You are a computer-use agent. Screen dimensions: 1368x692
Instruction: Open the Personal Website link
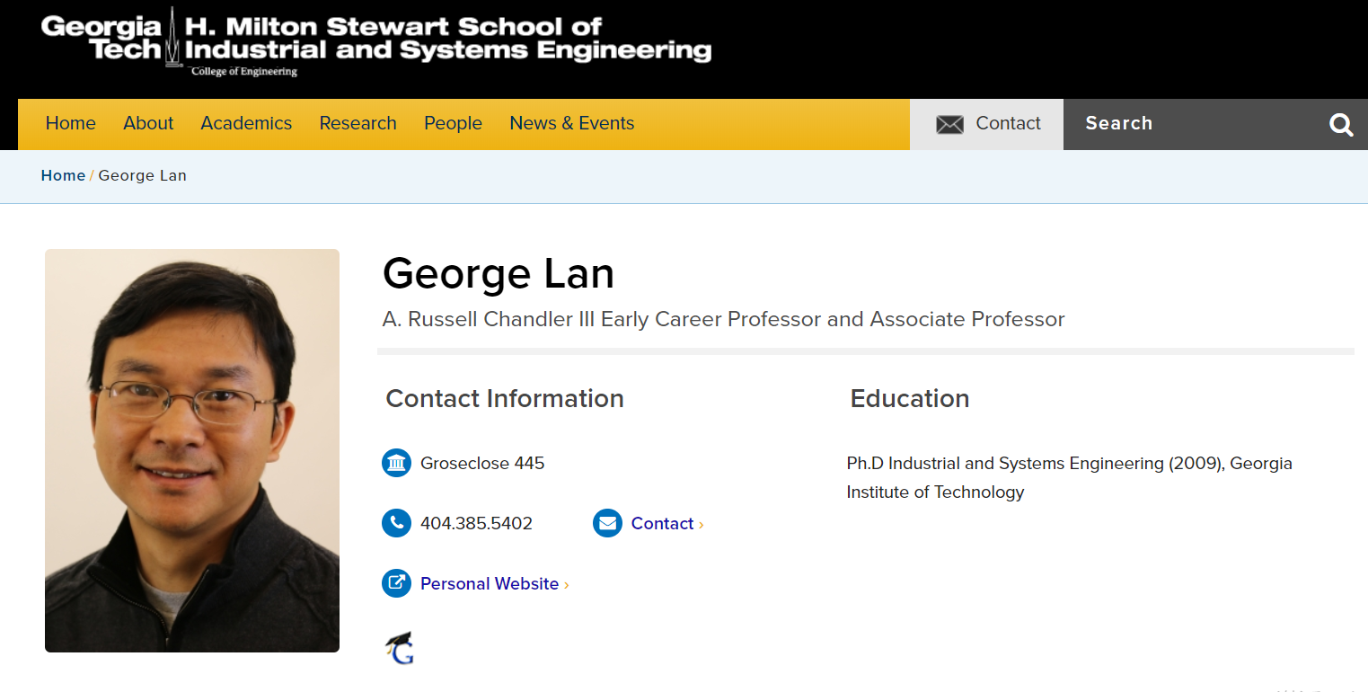[x=490, y=584]
